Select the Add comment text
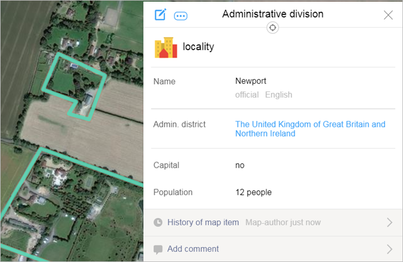 coord(193,249)
